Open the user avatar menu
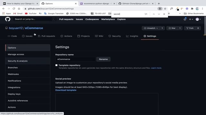Screen dimensions: 206x115 [198, 19]
